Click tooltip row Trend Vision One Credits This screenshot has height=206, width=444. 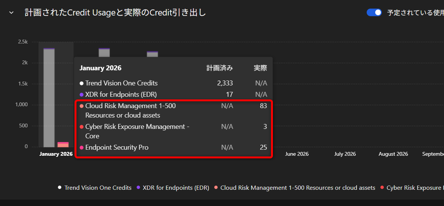coord(173,84)
